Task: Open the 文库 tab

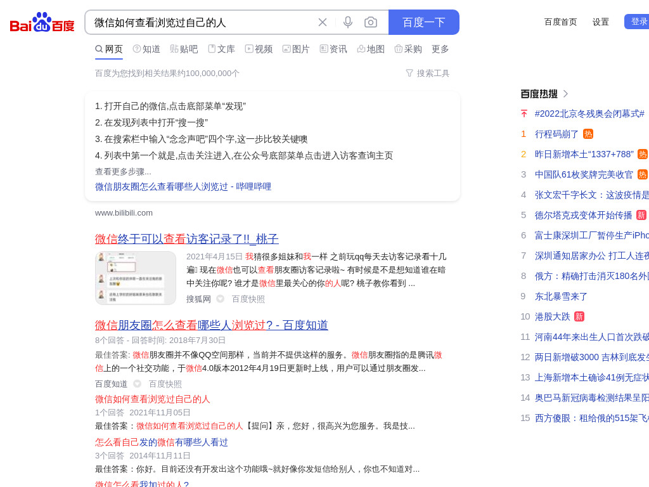Action: click(x=221, y=49)
